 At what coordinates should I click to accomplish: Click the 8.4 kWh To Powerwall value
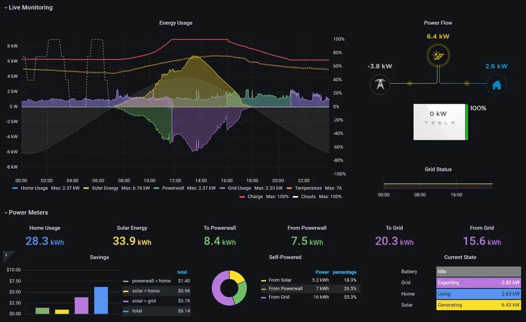(x=220, y=241)
